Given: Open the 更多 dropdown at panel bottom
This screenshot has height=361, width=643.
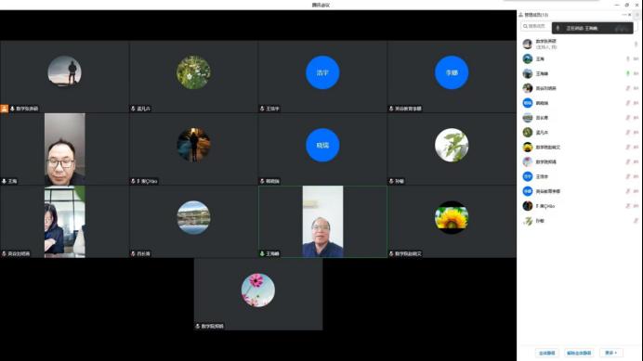Looking at the screenshot, I should click(611, 353).
